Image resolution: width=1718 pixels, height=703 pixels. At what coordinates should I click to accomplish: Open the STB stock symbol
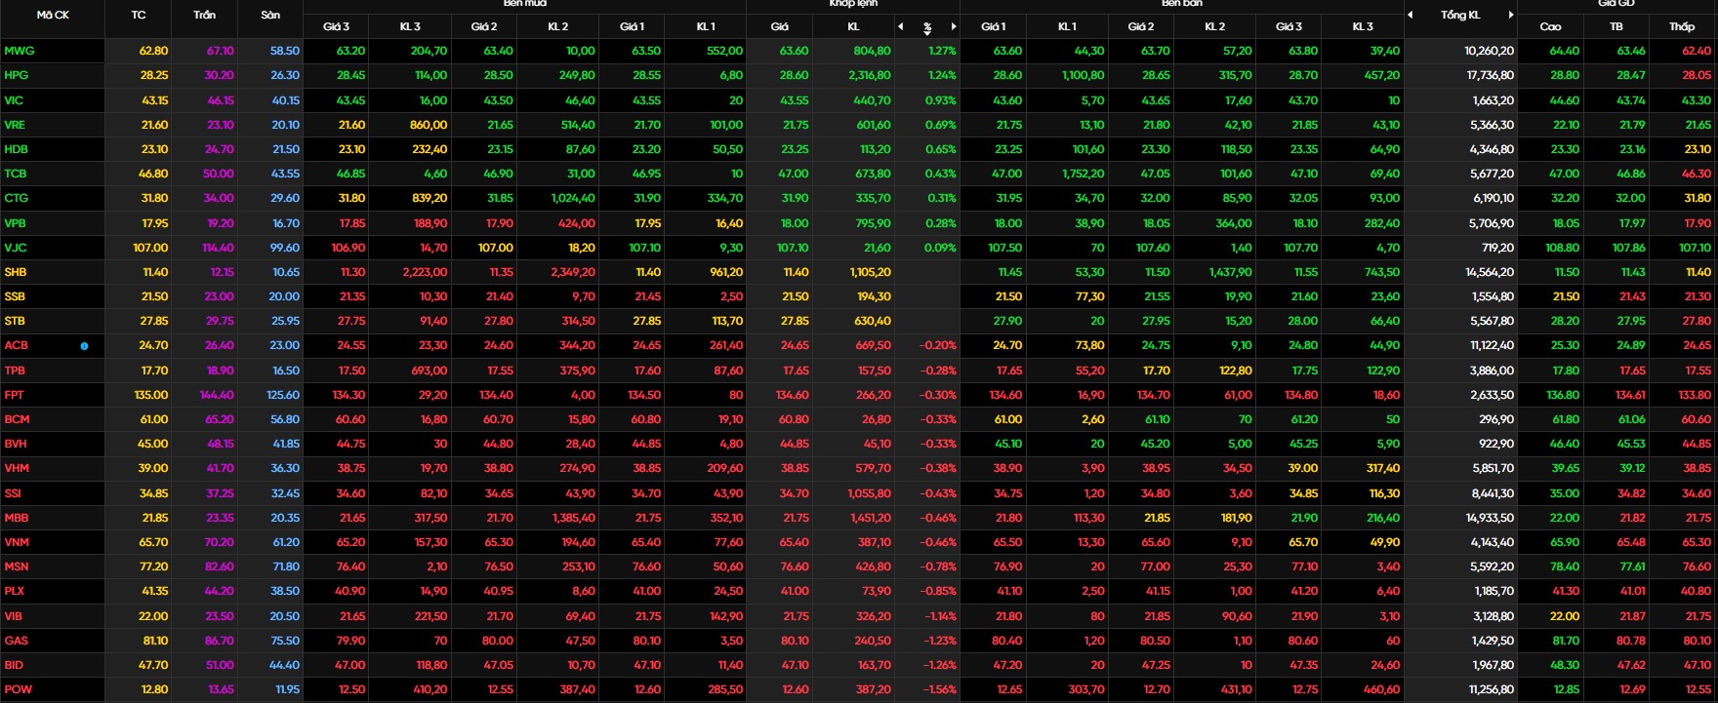point(15,321)
